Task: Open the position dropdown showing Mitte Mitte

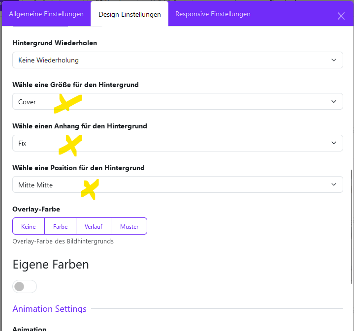Action: tap(177, 185)
